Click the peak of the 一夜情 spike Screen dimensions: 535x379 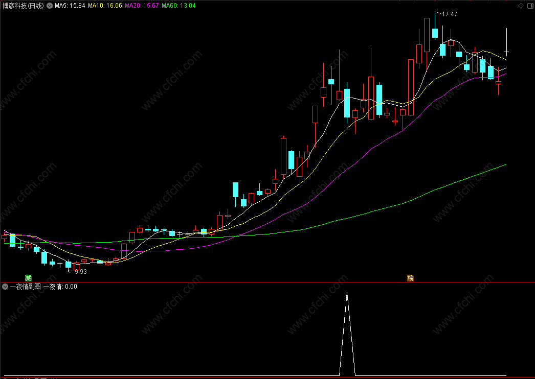click(347, 293)
